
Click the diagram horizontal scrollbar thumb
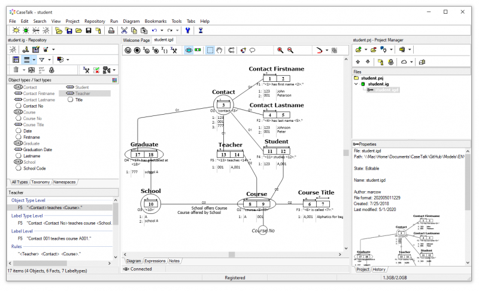pos(232,254)
